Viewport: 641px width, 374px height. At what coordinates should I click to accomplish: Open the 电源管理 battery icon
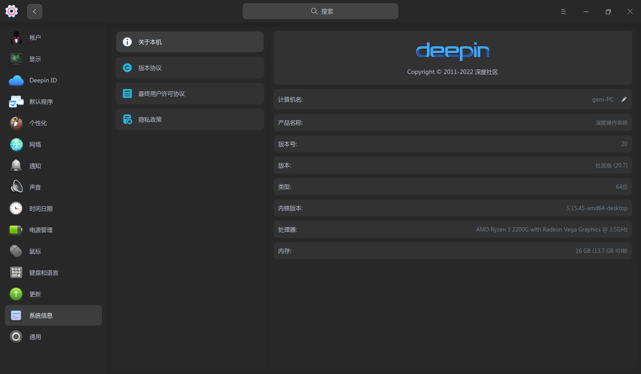pyautogui.click(x=16, y=230)
